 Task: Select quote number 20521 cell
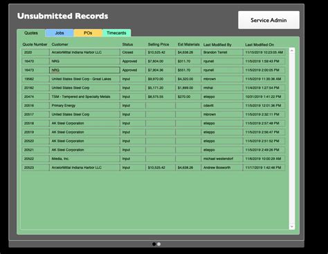[x=35, y=150]
